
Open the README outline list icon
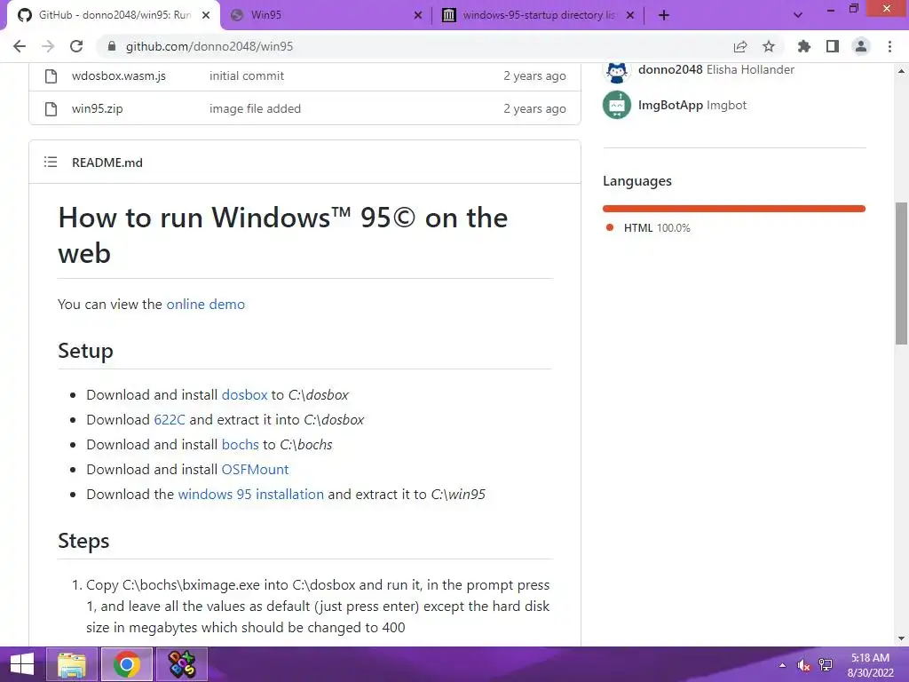coord(51,162)
